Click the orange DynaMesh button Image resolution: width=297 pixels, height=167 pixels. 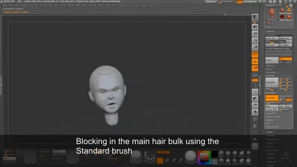pyautogui.click(x=272, y=98)
